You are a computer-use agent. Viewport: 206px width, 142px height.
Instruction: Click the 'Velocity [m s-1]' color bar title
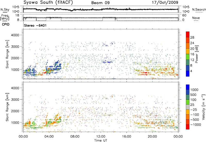[203, 107]
